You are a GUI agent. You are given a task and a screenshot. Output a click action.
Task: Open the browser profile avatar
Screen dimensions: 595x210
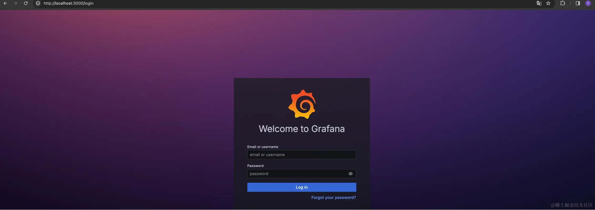(x=588, y=3)
